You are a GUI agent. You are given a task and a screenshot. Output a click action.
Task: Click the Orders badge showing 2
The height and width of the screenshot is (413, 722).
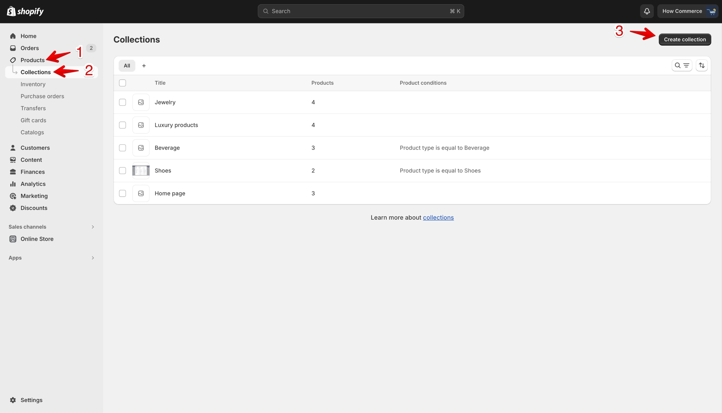(91, 48)
